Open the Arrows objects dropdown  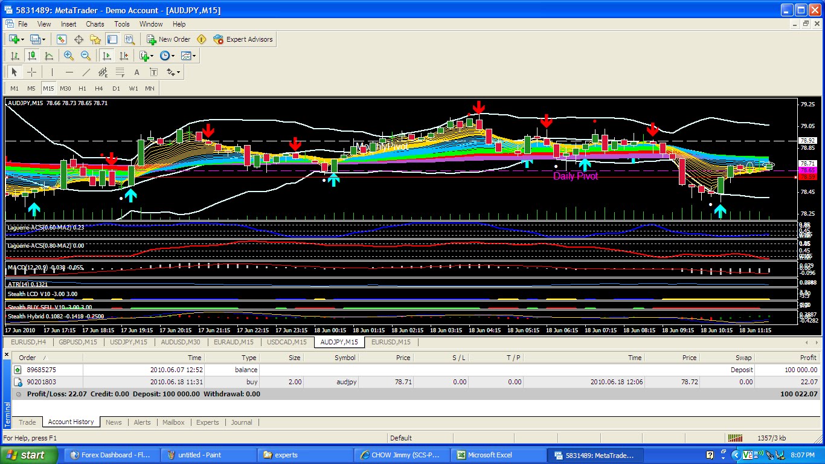pos(173,72)
